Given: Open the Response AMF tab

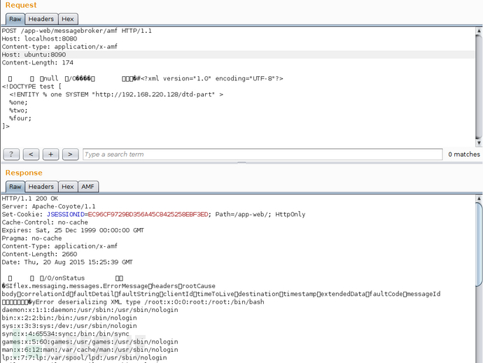Looking at the screenshot, I should [88, 187].
